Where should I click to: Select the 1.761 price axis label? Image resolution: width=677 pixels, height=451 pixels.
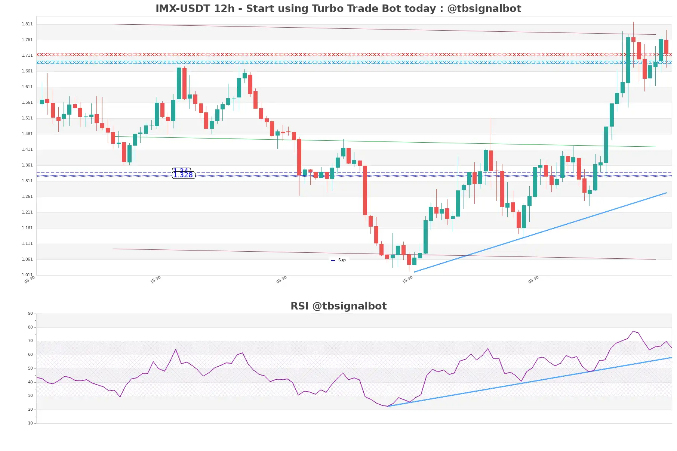(27, 40)
